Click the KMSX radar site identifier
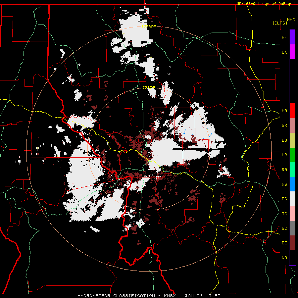 tap(171, 296)
